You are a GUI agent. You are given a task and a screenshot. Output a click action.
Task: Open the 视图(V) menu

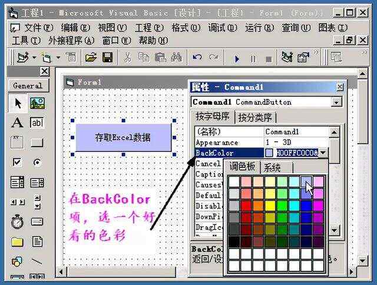coord(112,28)
